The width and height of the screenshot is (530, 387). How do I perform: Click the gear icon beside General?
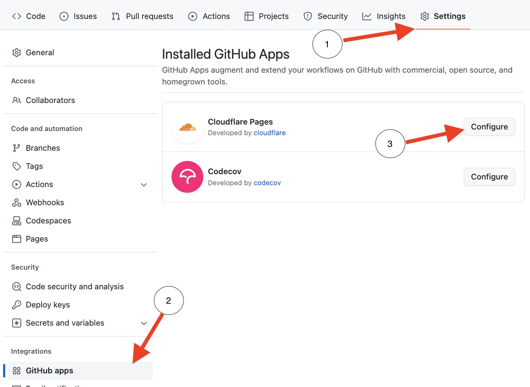[x=17, y=52]
